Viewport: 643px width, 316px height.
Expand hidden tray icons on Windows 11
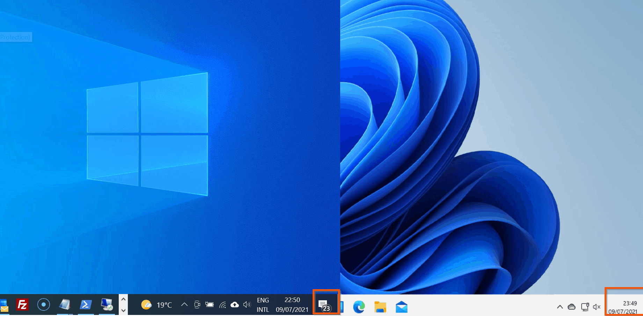pos(560,307)
